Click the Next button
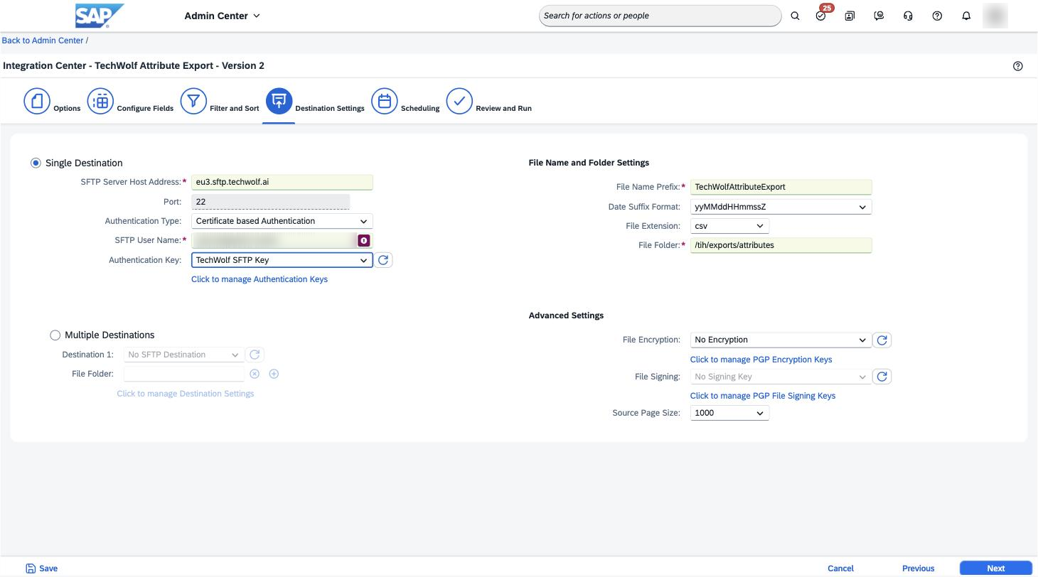This screenshot has width=1038, height=577. [x=995, y=568]
